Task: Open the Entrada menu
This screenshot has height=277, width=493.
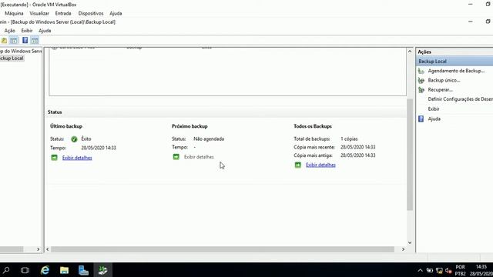Action: pyautogui.click(x=63, y=14)
